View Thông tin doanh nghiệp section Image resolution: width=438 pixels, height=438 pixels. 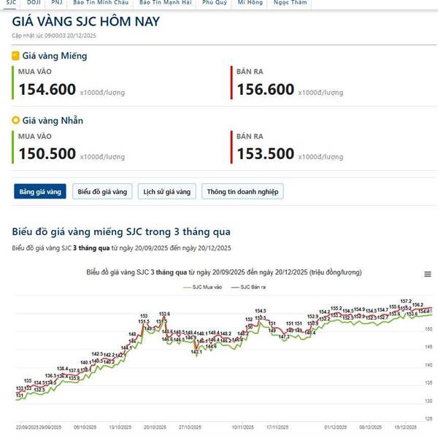pyautogui.click(x=242, y=191)
